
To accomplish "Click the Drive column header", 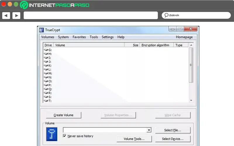I will [48, 45].
